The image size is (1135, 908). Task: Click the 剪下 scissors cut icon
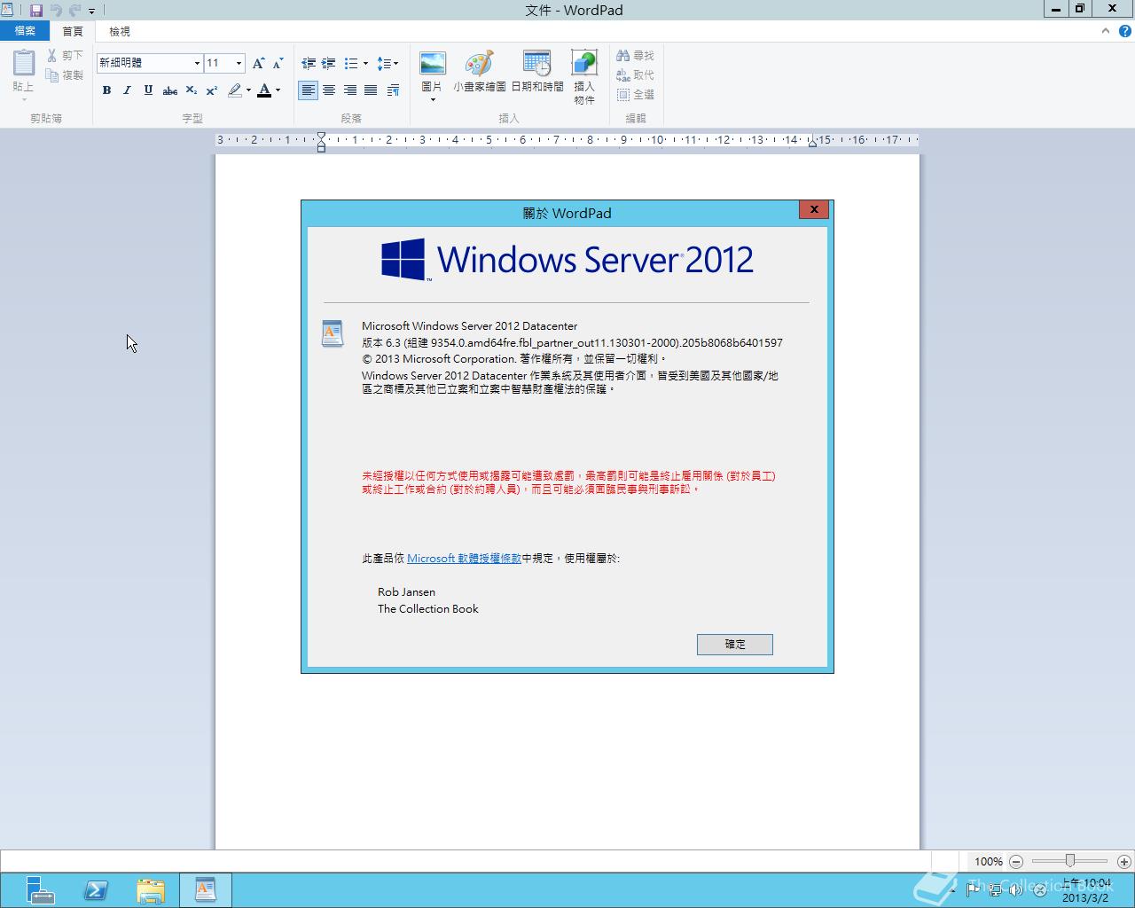pyautogui.click(x=52, y=55)
